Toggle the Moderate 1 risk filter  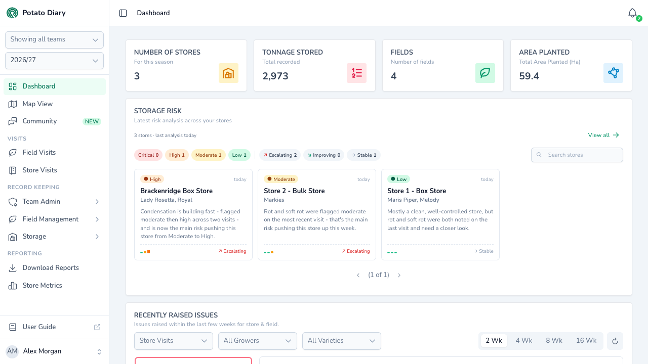click(x=209, y=155)
